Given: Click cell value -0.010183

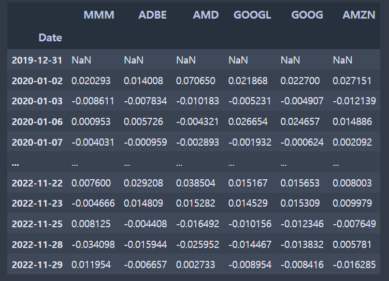Looking at the screenshot, I should (198, 101).
